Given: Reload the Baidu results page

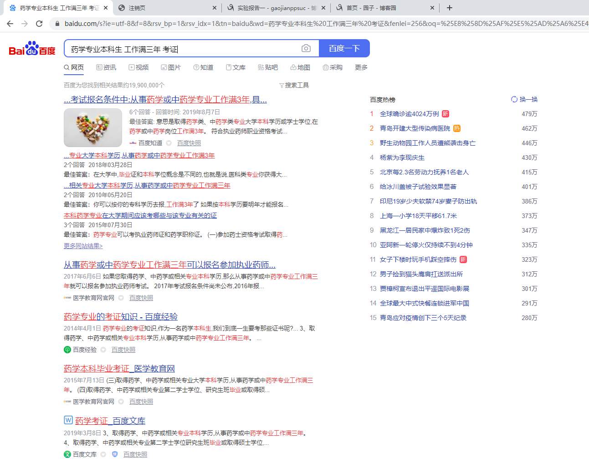Looking at the screenshot, I should coord(39,24).
